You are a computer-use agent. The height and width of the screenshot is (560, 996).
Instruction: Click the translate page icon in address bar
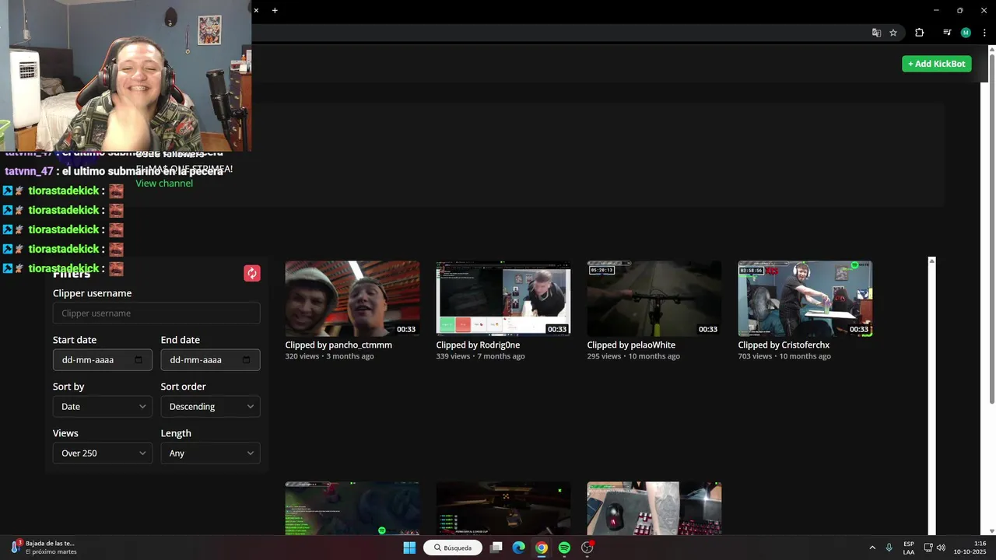click(876, 33)
